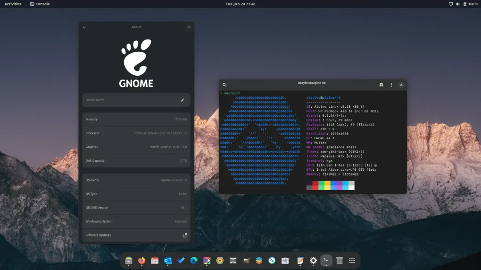Screen dimensions: 481x270
Task: Show all applications grid
Action: pos(352,261)
